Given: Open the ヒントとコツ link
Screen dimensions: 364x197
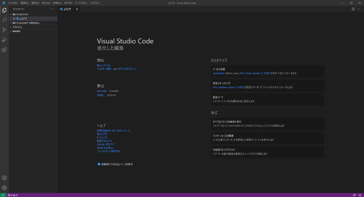Looking at the screenshot, I should 102,137.
